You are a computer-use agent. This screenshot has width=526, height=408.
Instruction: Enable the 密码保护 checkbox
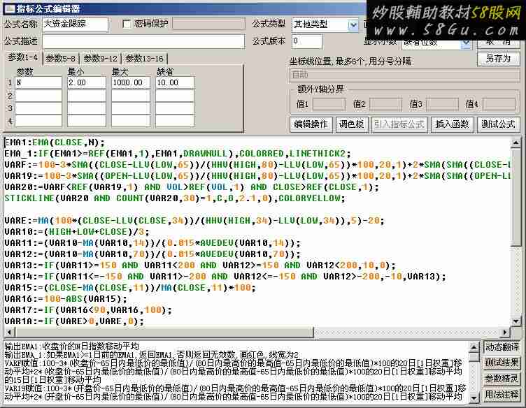click(127, 24)
